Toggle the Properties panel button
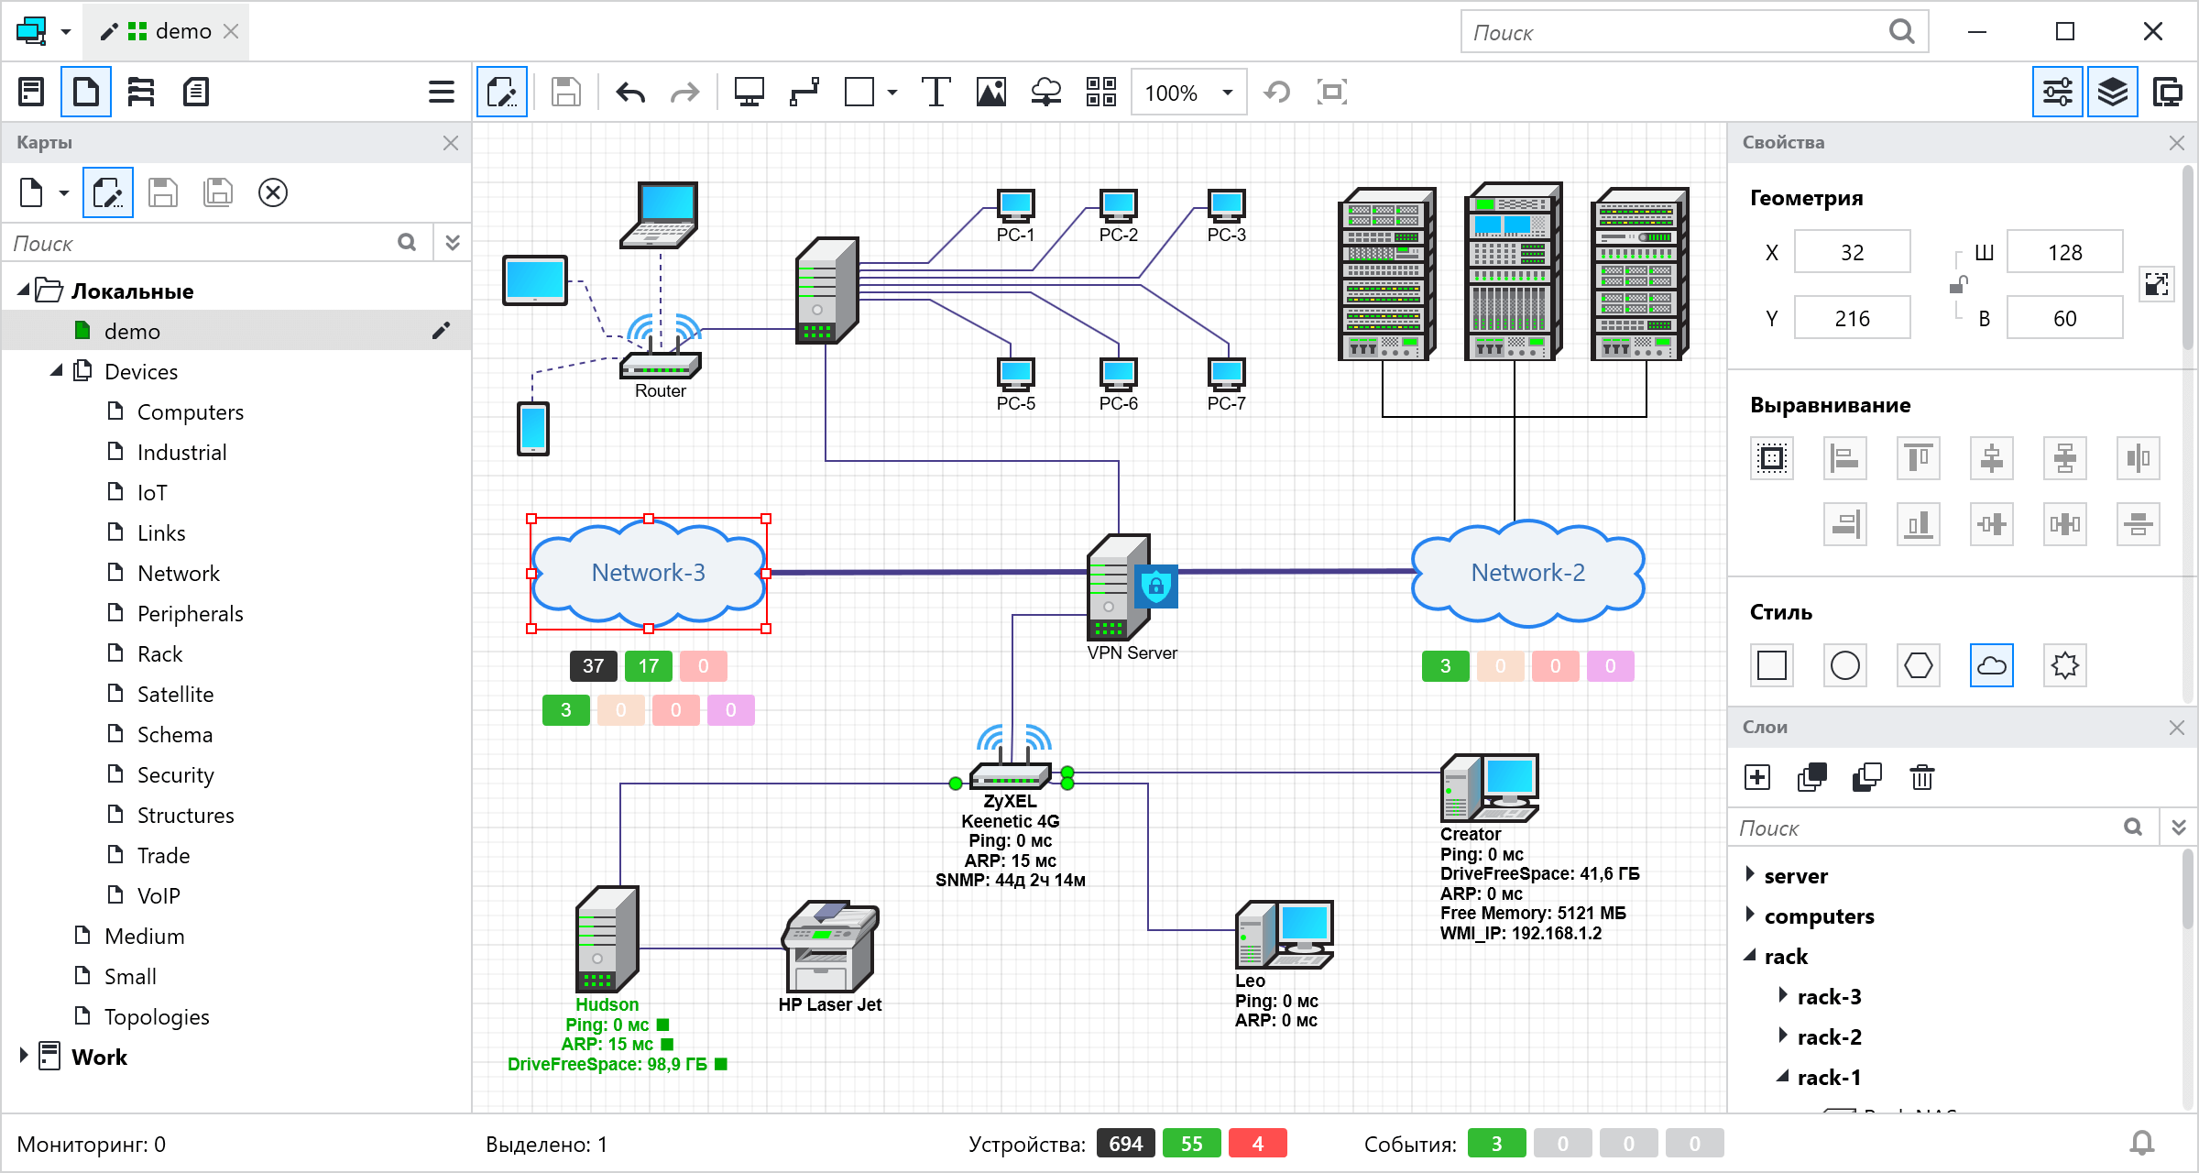The width and height of the screenshot is (2199, 1173). point(2057,93)
